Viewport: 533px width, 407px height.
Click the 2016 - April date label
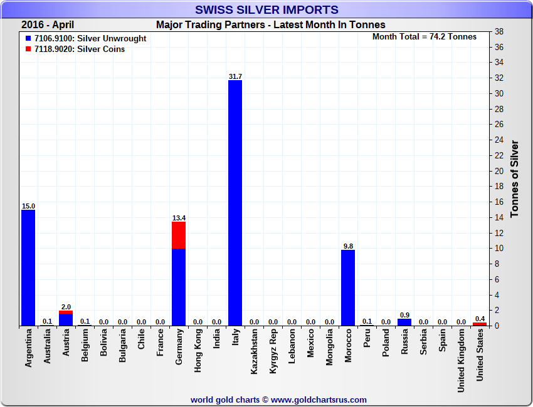48,25
